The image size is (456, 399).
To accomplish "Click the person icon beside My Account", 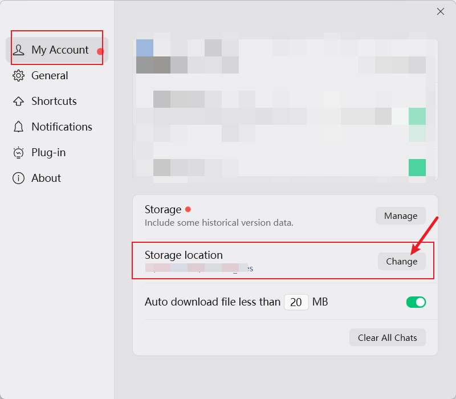I will tap(19, 50).
